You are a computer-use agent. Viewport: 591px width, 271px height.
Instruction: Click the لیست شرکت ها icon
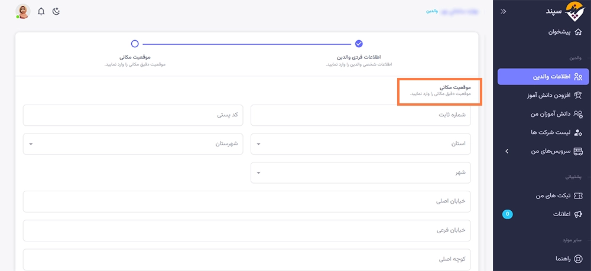click(x=578, y=132)
